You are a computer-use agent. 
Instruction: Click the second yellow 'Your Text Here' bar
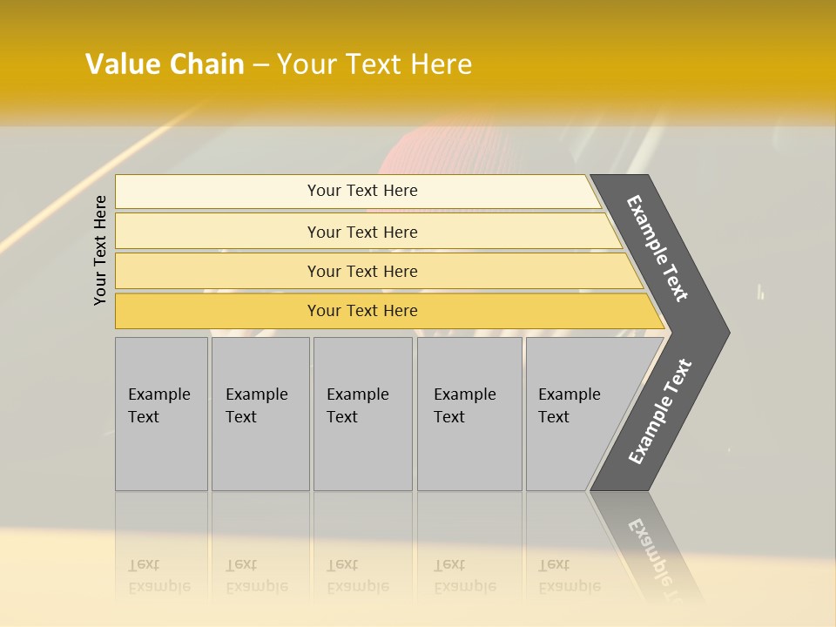tap(367, 232)
